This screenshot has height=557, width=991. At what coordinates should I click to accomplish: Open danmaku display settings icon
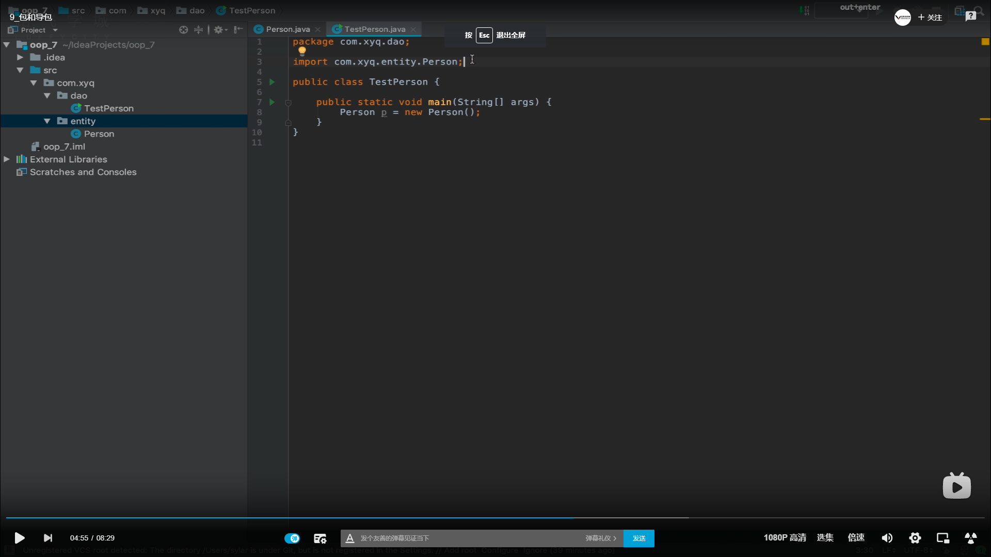click(x=320, y=538)
